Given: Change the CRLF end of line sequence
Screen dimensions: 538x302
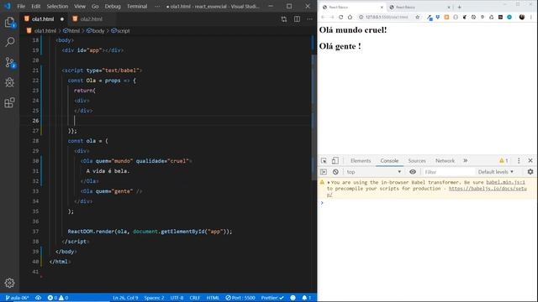Looking at the screenshot, I should pos(194,298).
